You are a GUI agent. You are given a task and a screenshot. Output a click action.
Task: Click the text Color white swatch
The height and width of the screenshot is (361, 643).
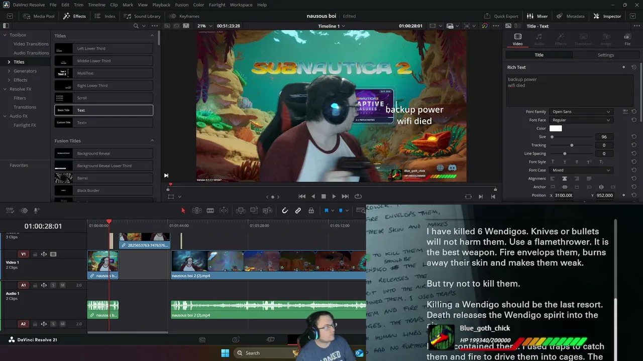(556, 128)
